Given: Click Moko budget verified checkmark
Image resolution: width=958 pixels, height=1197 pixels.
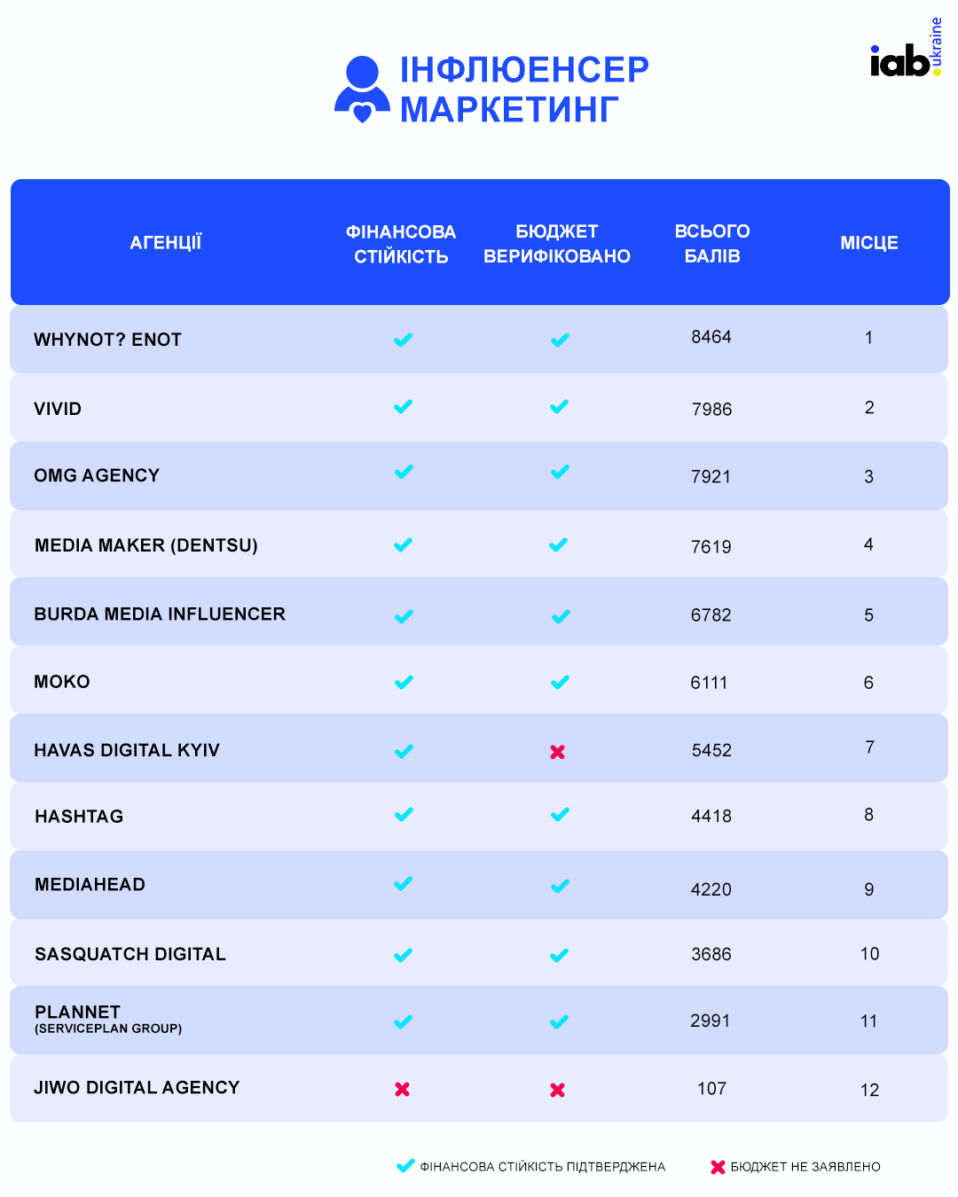Looking at the screenshot, I should 560,683.
